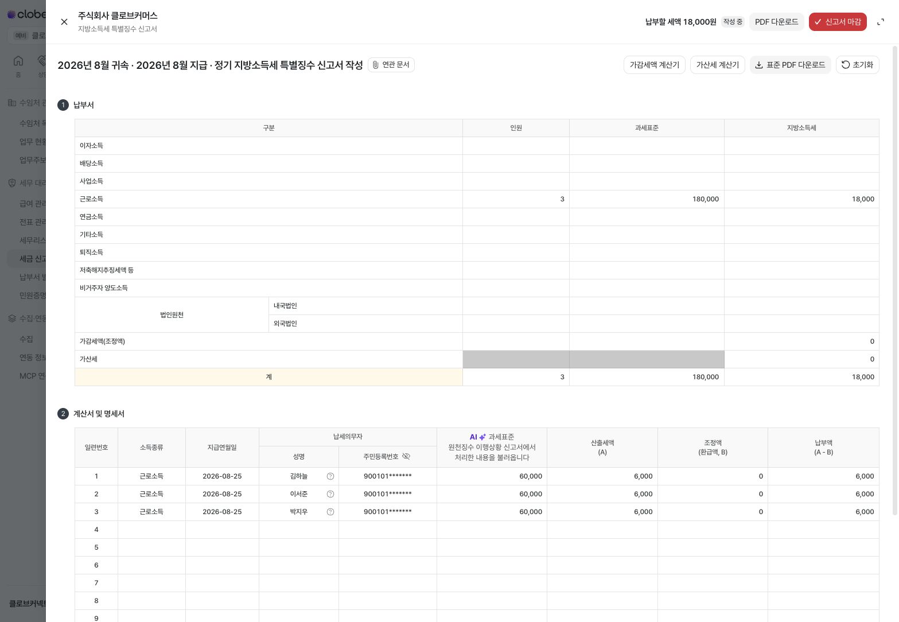Click the 김하늘 name cell

[299, 476]
